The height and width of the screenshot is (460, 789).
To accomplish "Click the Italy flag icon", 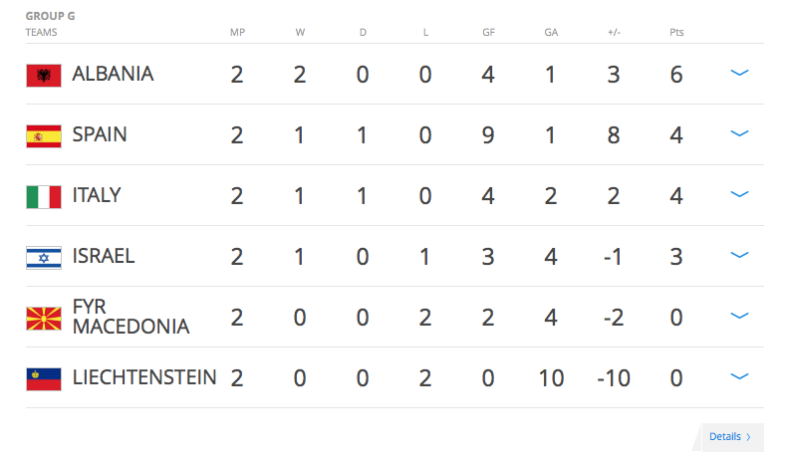I will click(x=44, y=196).
